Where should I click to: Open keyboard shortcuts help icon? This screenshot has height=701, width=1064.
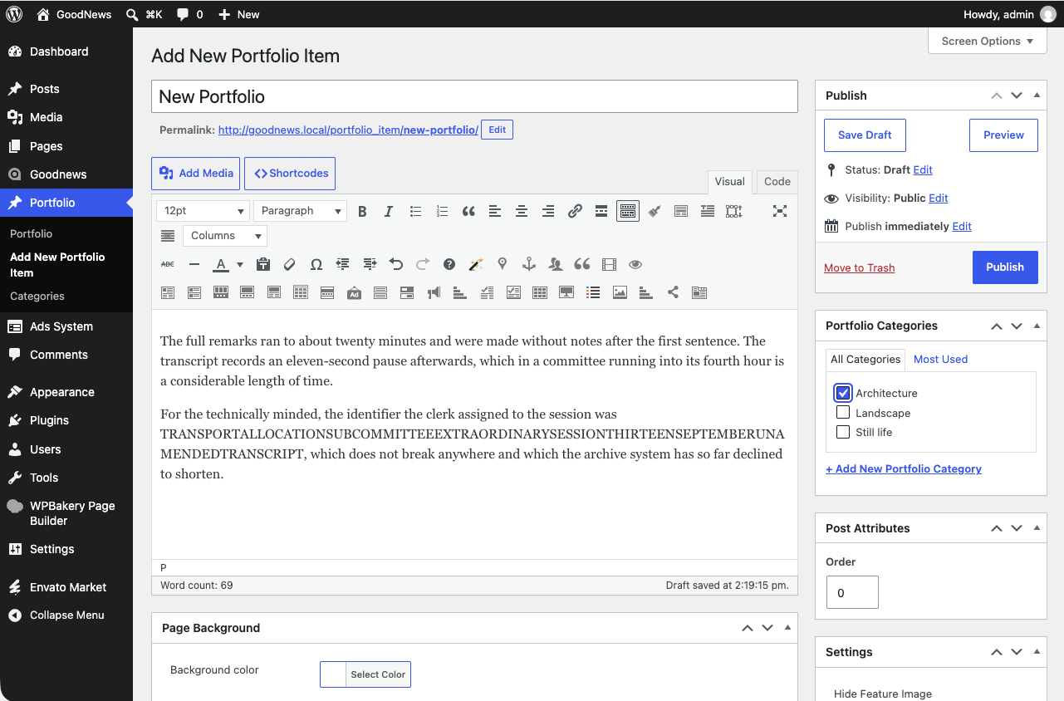[x=449, y=264]
